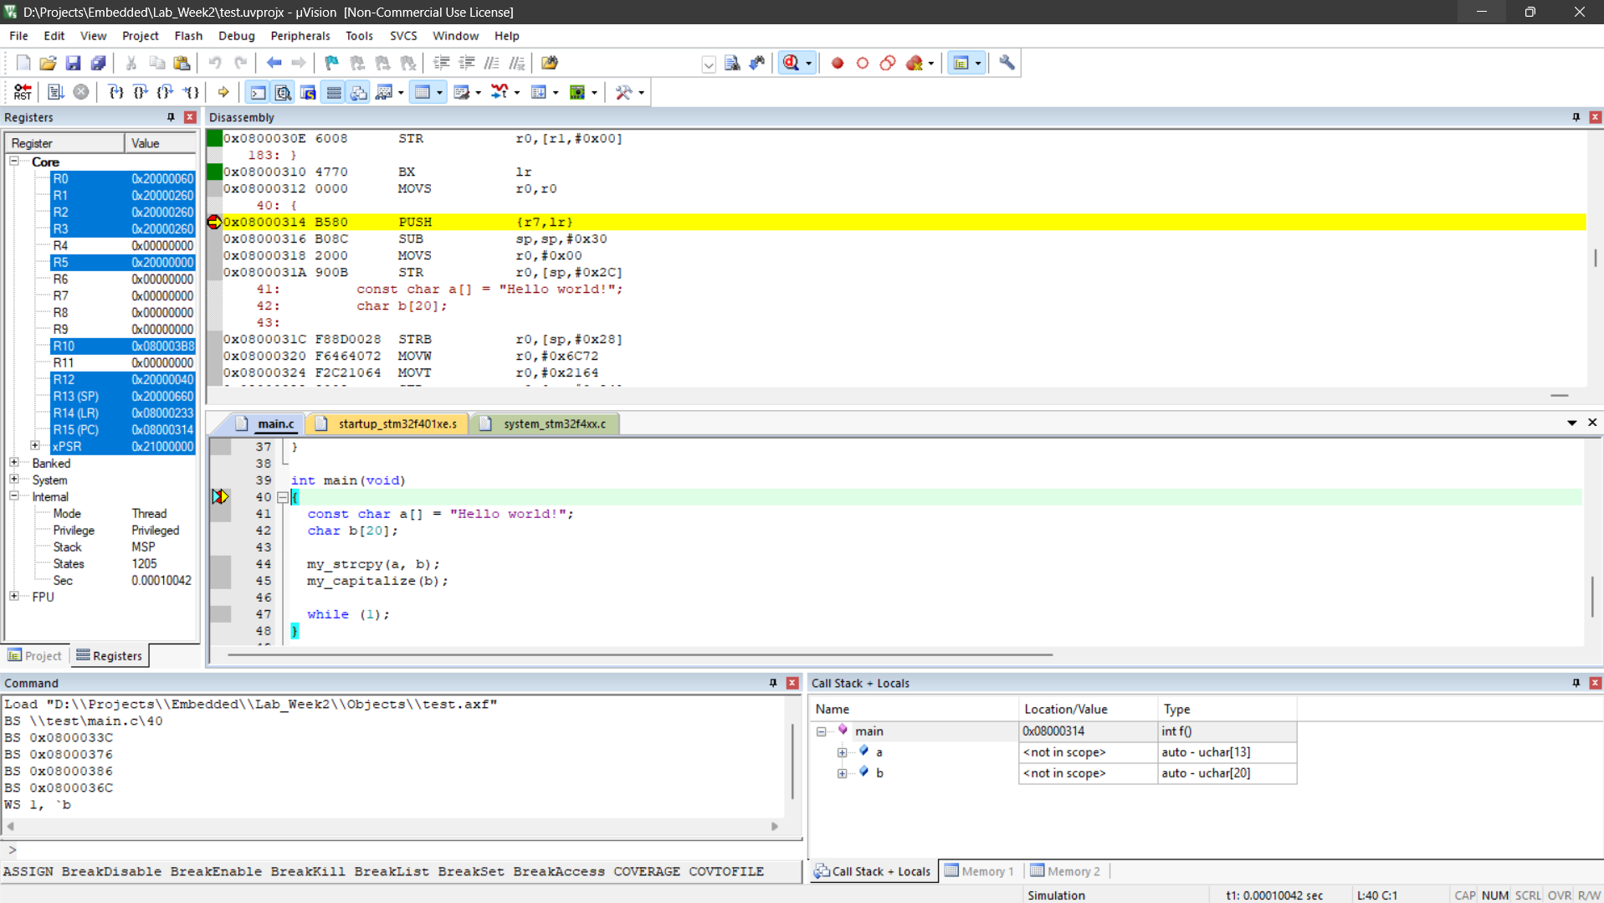Collapse the Core register group
Image resolution: width=1604 pixels, height=903 pixels.
pos(14,162)
